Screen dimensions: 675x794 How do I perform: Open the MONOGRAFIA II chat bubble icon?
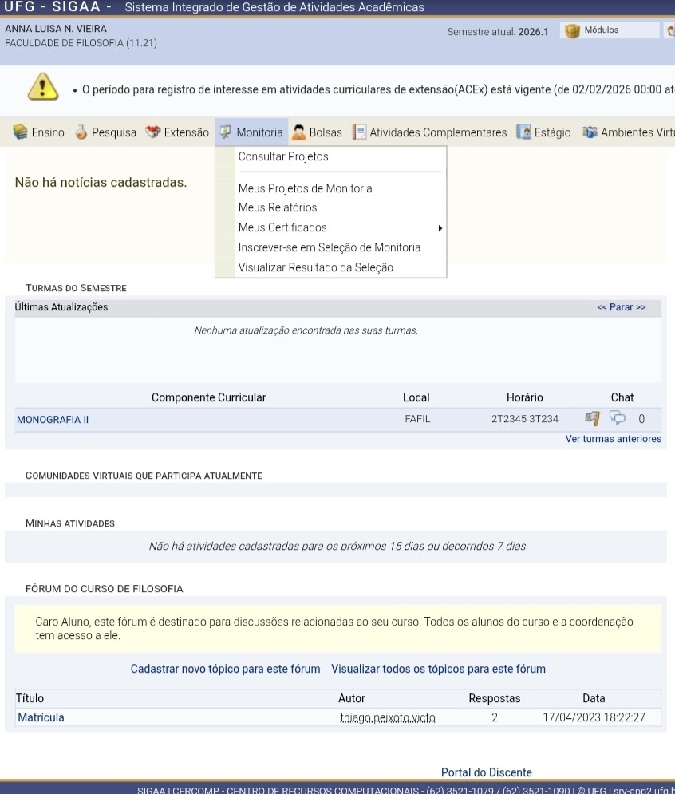click(x=618, y=418)
